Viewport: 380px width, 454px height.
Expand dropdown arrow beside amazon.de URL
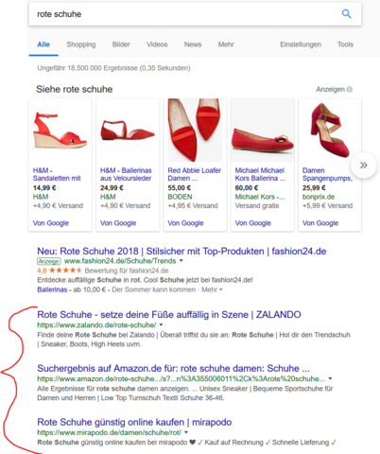pyautogui.click(x=330, y=378)
